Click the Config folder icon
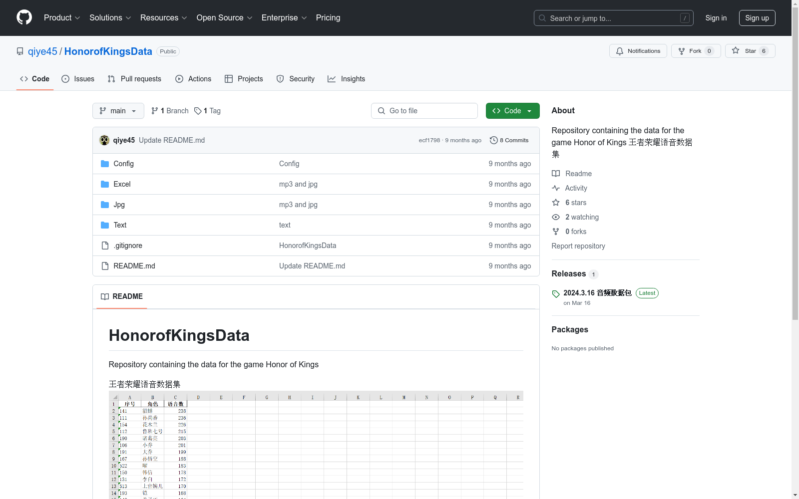This screenshot has height=499, width=799. click(x=105, y=164)
